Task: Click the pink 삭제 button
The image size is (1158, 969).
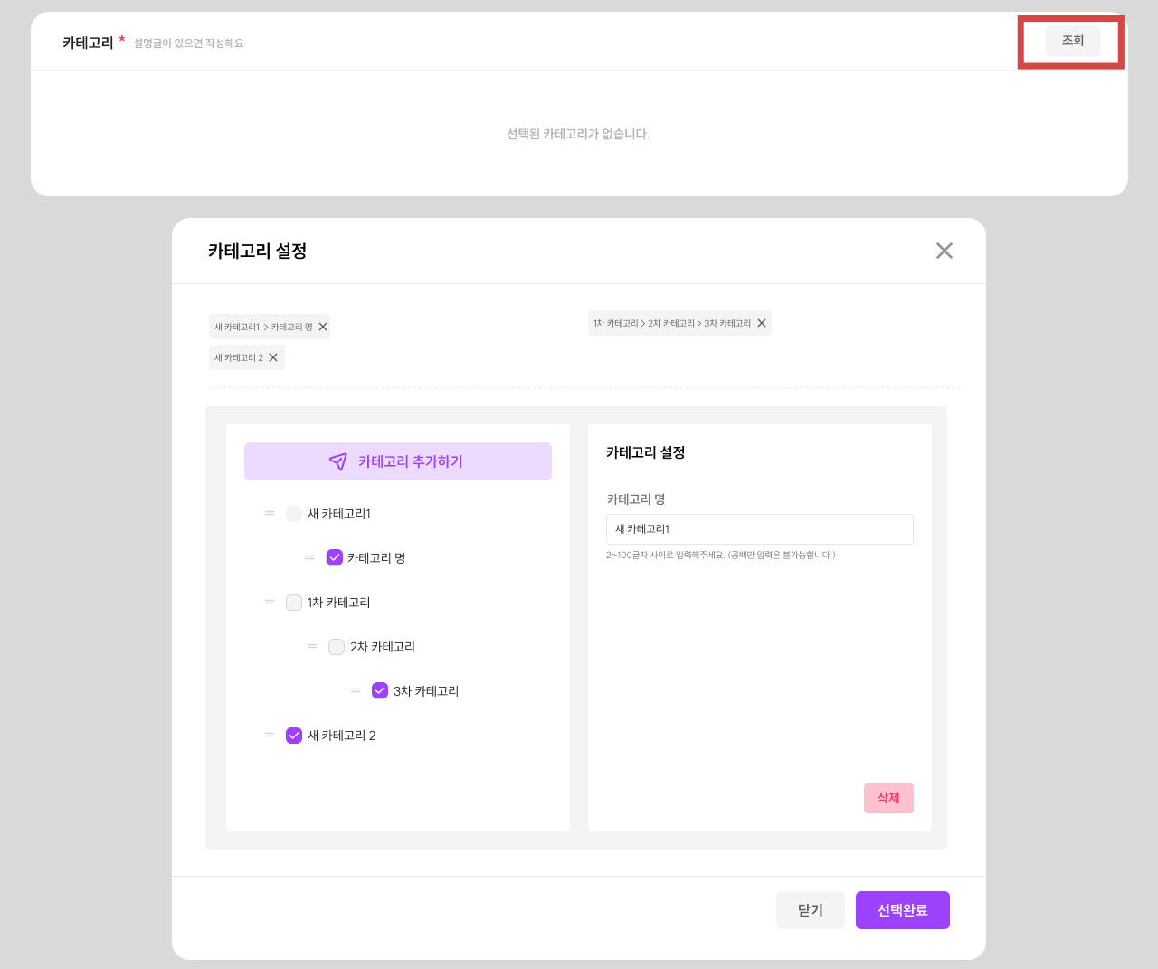Action: tap(888, 798)
